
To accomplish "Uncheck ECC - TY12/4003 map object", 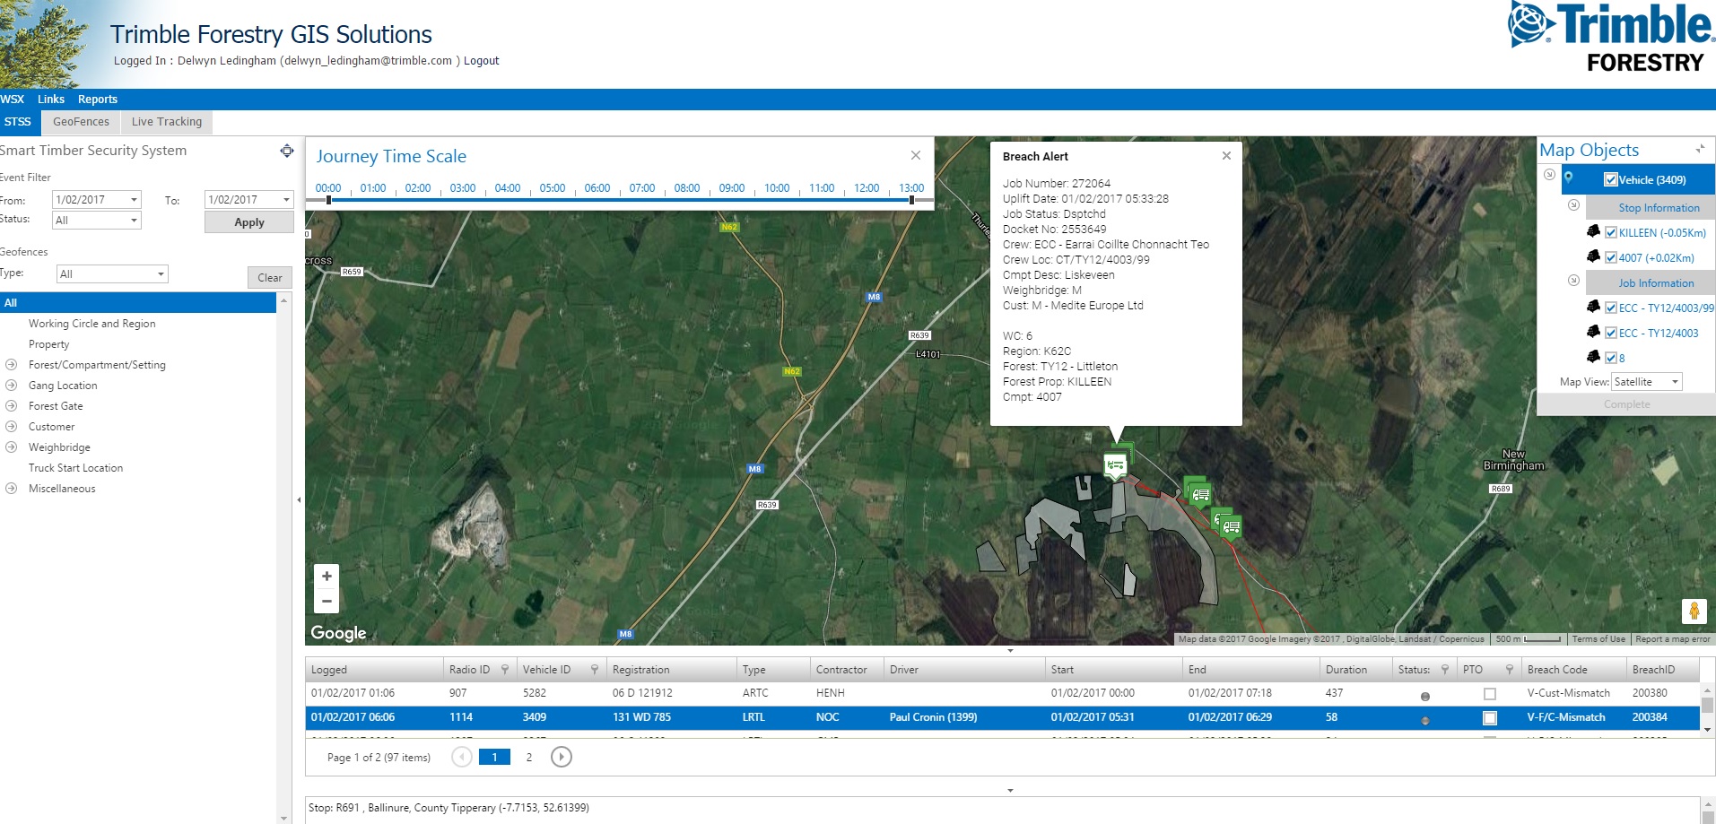I will click(x=1611, y=333).
